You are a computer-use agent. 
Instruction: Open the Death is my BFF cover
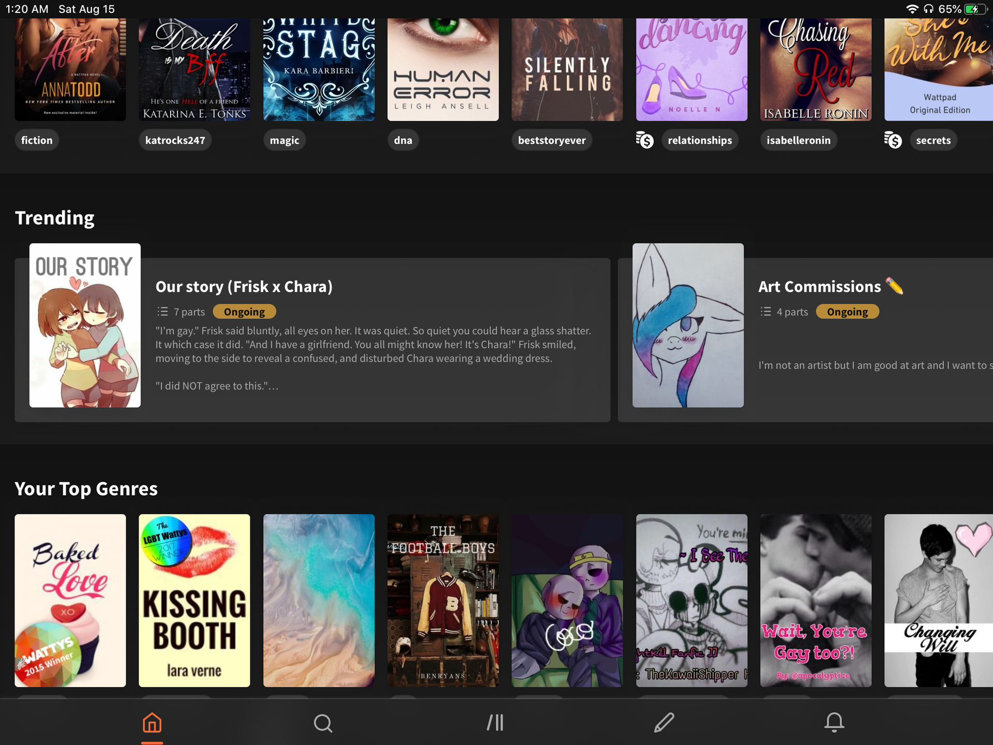pos(194,69)
